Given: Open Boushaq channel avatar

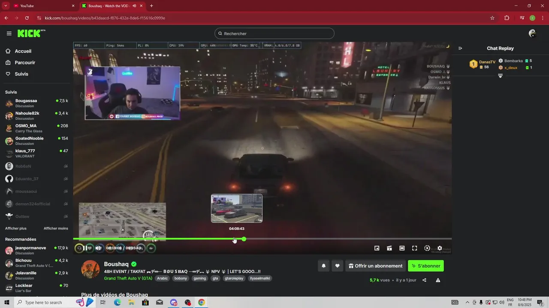Looking at the screenshot, I should [90, 269].
